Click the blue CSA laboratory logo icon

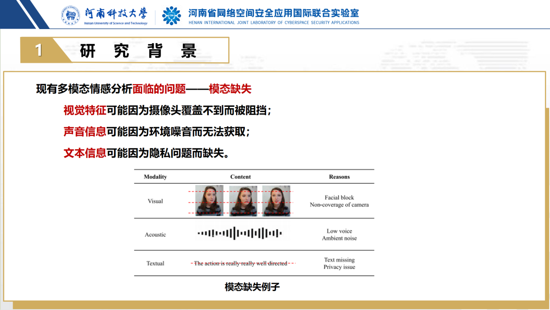(x=171, y=16)
